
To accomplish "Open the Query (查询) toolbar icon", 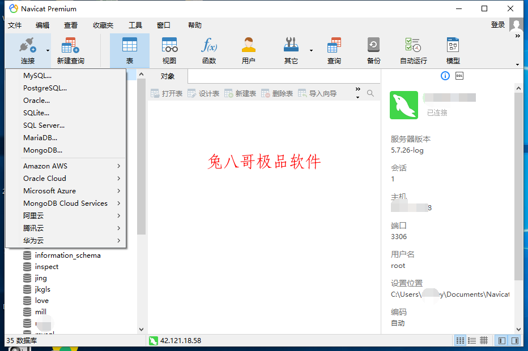I will [334, 50].
